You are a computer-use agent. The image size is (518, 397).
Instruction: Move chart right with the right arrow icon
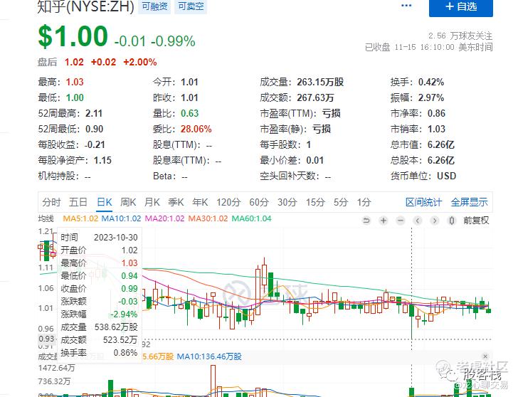click(x=435, y=221)
